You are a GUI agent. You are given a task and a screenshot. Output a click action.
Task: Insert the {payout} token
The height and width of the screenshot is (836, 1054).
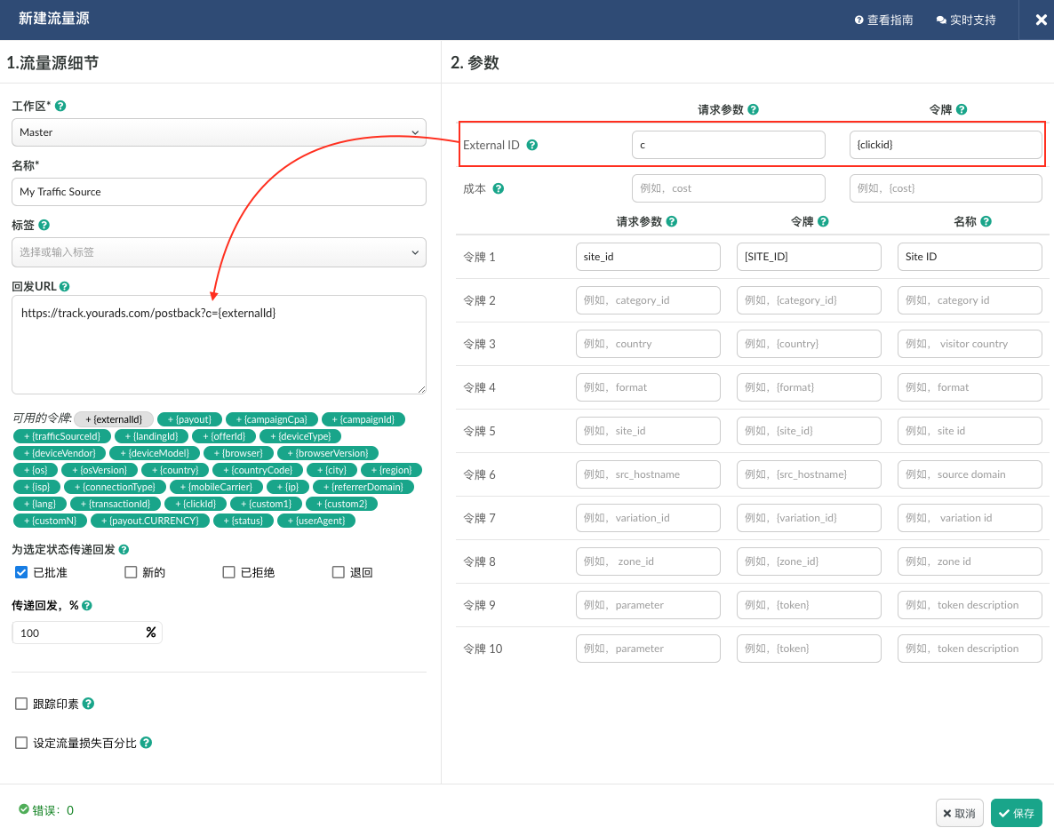[x=189, y=419]
